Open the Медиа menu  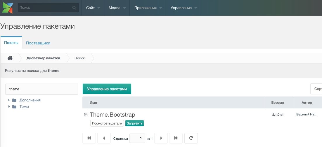pos(117,8)
